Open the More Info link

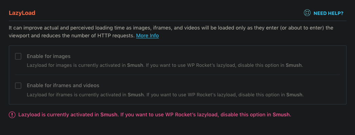pos(147,36)
